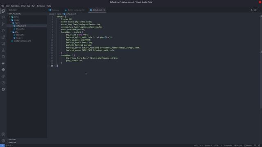Open the Accounts icon in activity bar

click(3, 134)
